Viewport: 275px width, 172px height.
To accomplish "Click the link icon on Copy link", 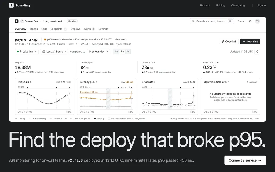I will coord(223,41).
